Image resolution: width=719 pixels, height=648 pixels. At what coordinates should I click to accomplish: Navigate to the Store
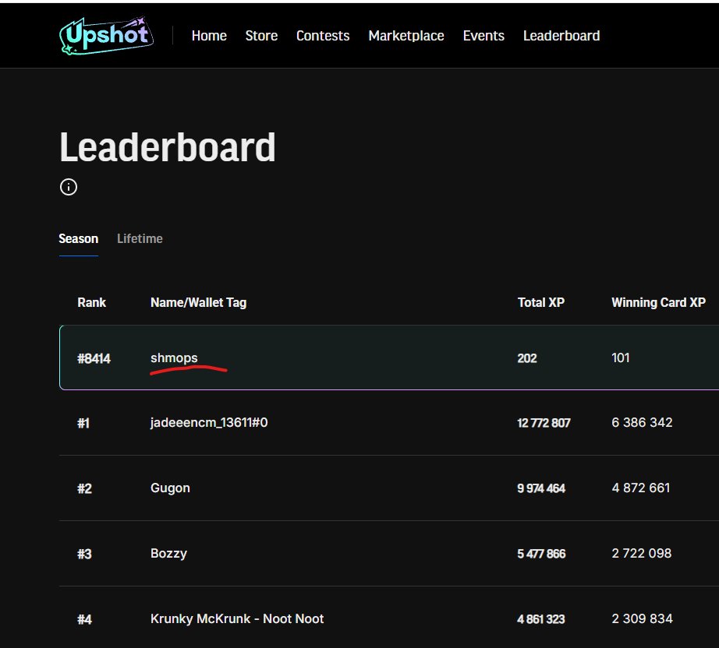pyautogui.click(x=261, y=35)
